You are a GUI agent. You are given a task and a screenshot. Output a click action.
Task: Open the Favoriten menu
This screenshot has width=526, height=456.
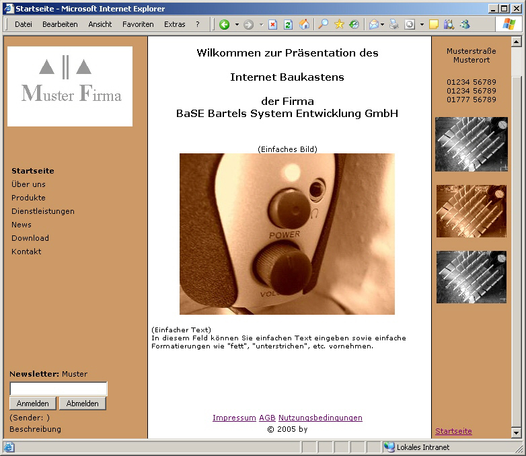tap(138, 24)
